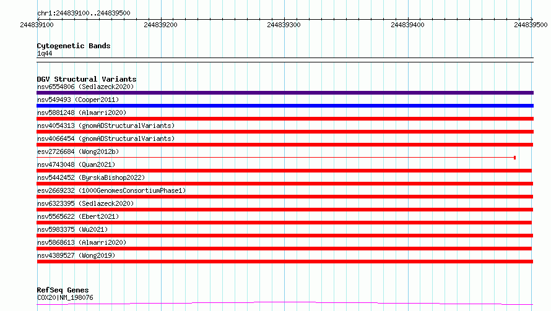The image size is (551, 311).
Task: Open the COX20|NM_198076 gene label
Action: pos(65,297)
